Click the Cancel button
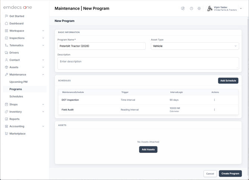This screenshot has height=180, width=249. pos(210,174)
